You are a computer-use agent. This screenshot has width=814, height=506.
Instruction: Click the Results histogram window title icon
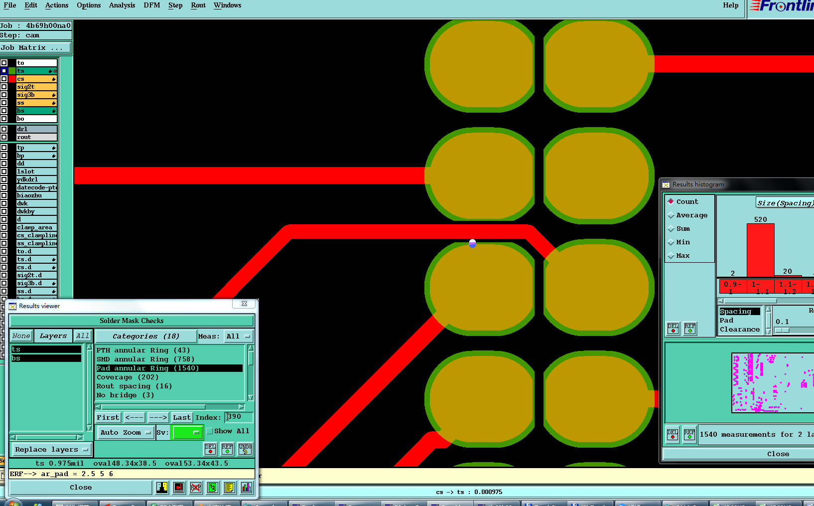tap(666, 184)
